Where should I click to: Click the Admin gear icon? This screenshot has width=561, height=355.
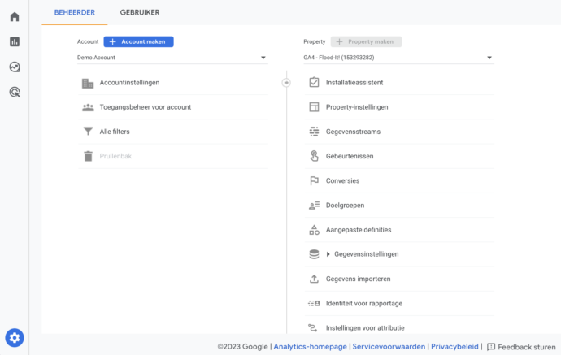pyautogui.click(x=15, y=337)
